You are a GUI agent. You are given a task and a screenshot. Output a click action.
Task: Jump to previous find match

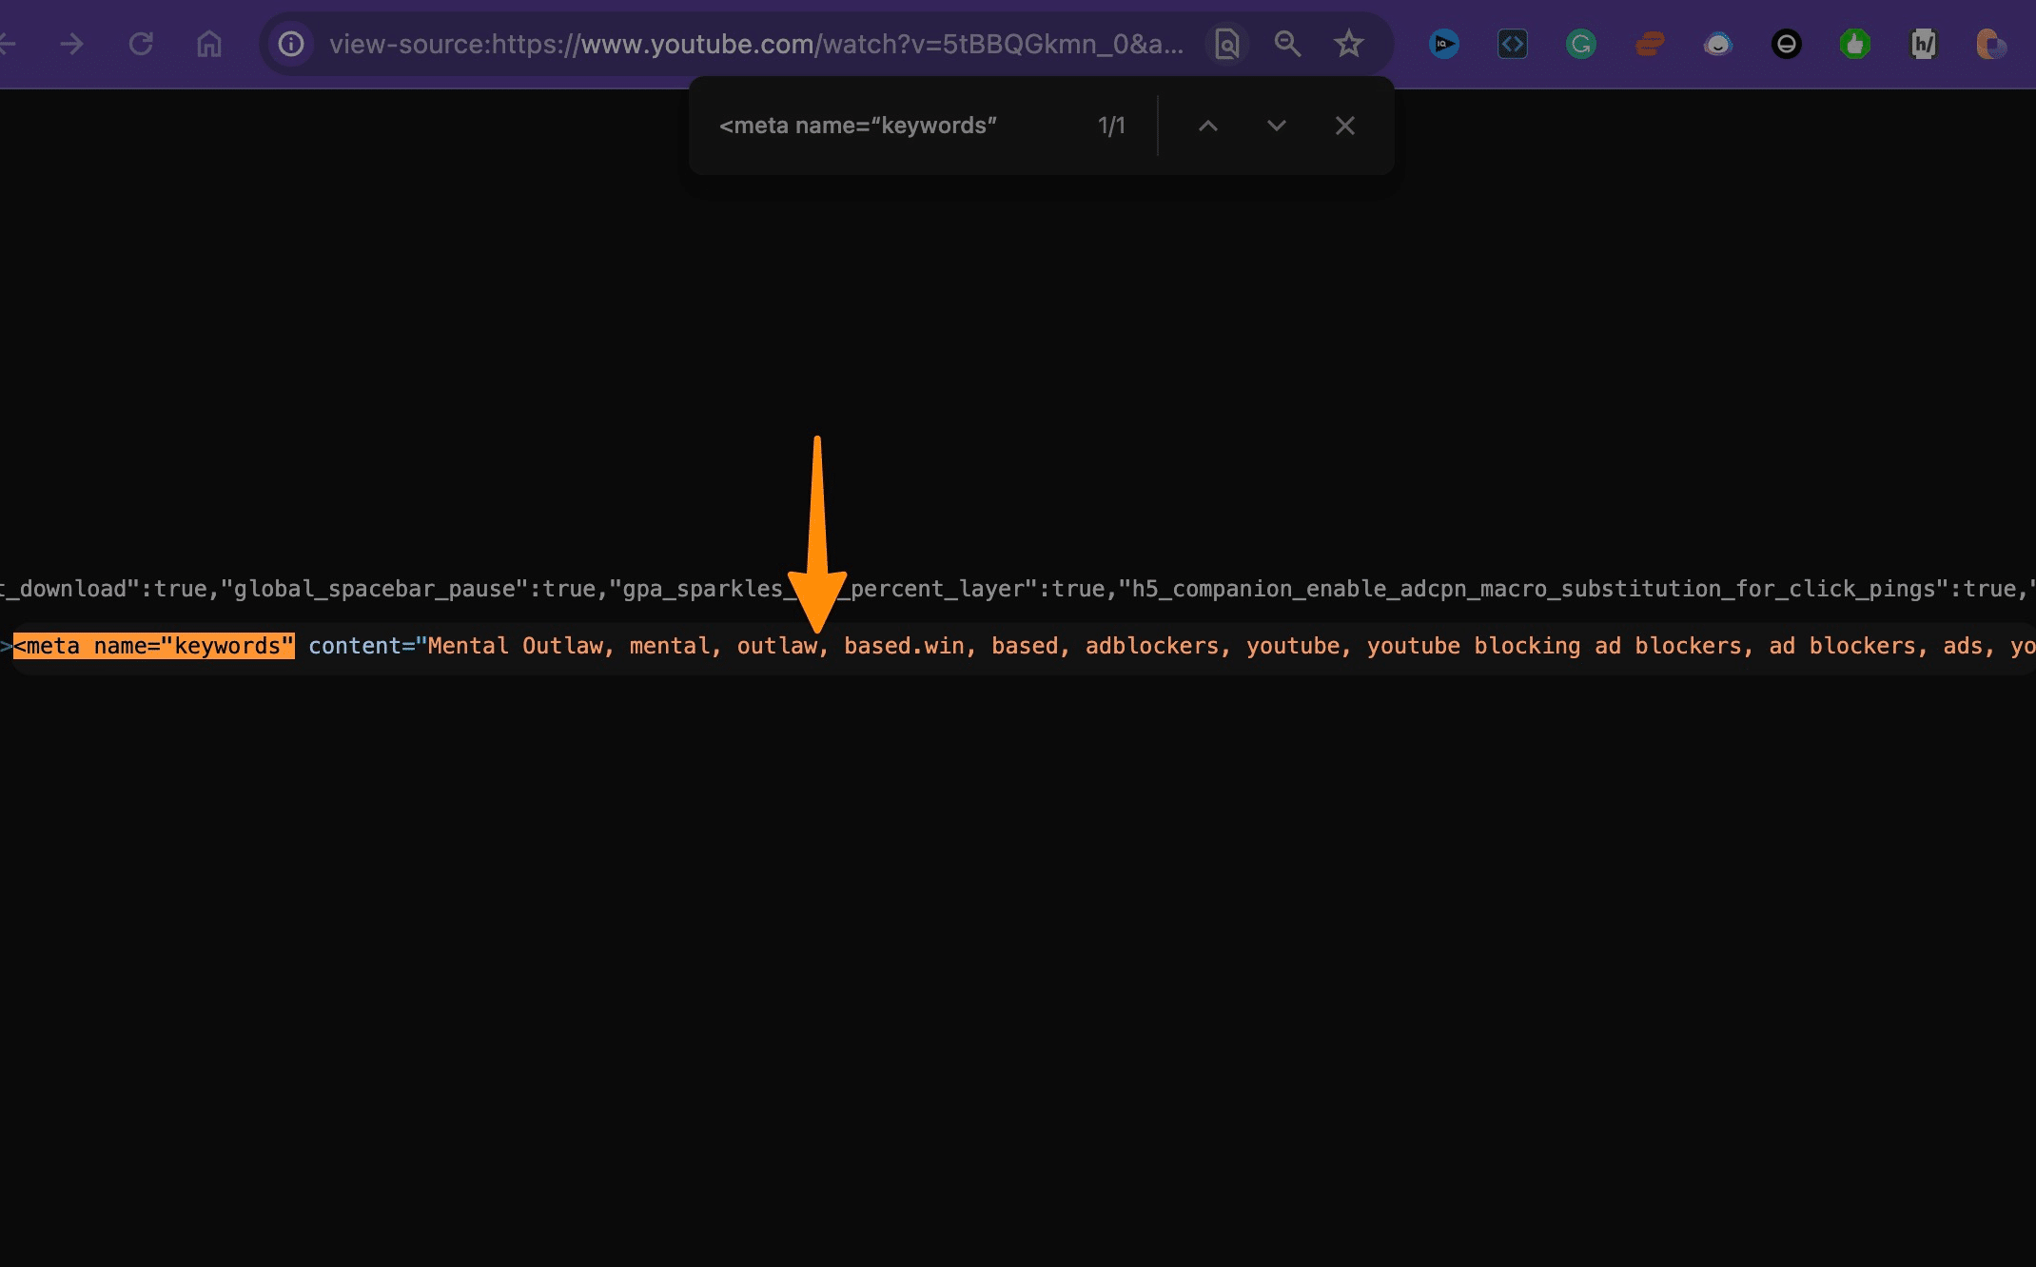pos(1208,126)
